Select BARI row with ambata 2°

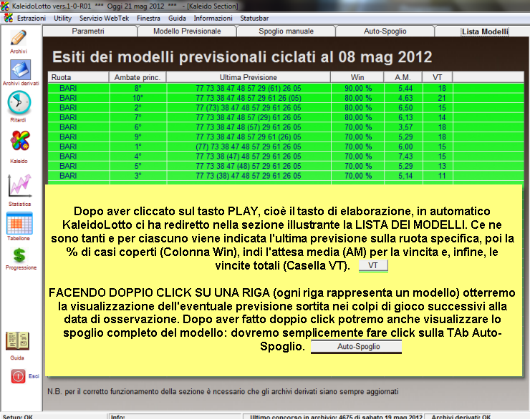click(286, 108)
